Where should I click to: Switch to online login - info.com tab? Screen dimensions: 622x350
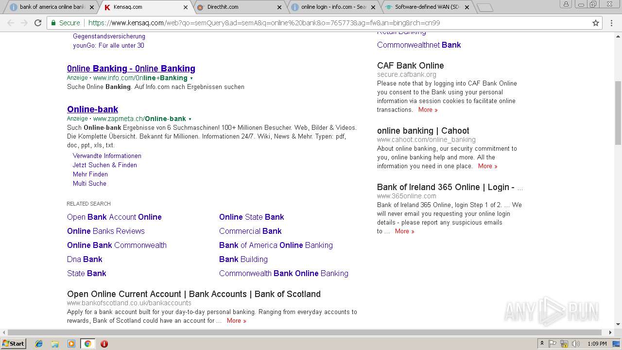[332, 7]
